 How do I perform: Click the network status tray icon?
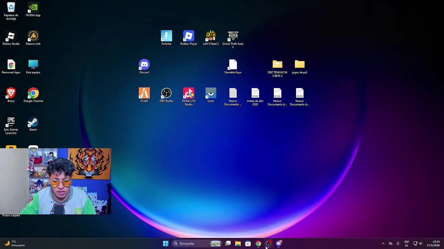pos(415,243)
